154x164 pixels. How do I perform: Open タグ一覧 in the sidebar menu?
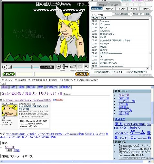[x=123, y=104]
